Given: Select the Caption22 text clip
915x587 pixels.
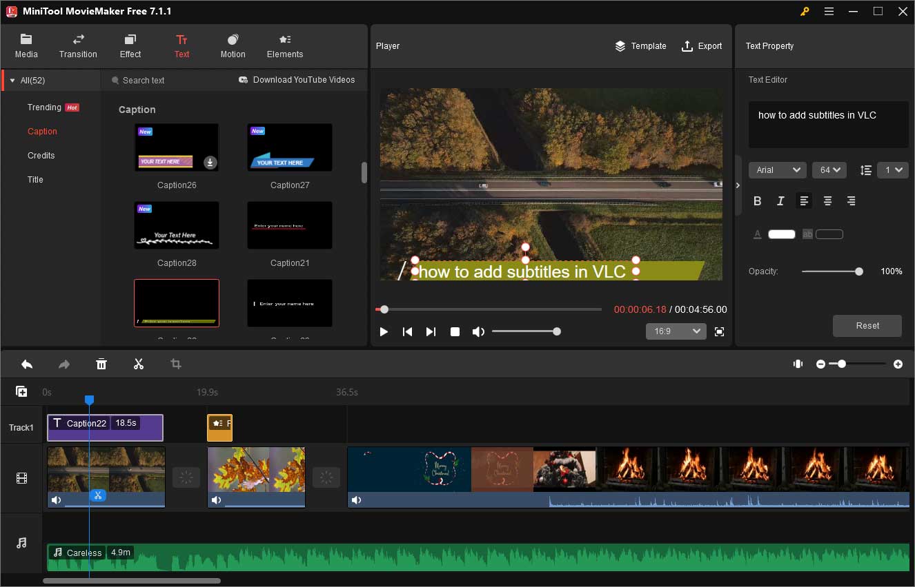Looking at the screenshot, I should point(105,428).
